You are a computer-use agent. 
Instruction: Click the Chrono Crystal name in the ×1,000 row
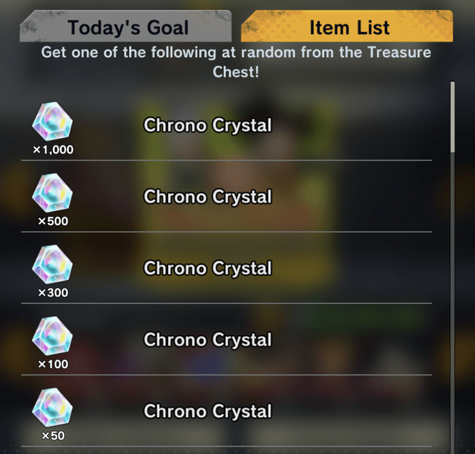click(x=207, y=126)
